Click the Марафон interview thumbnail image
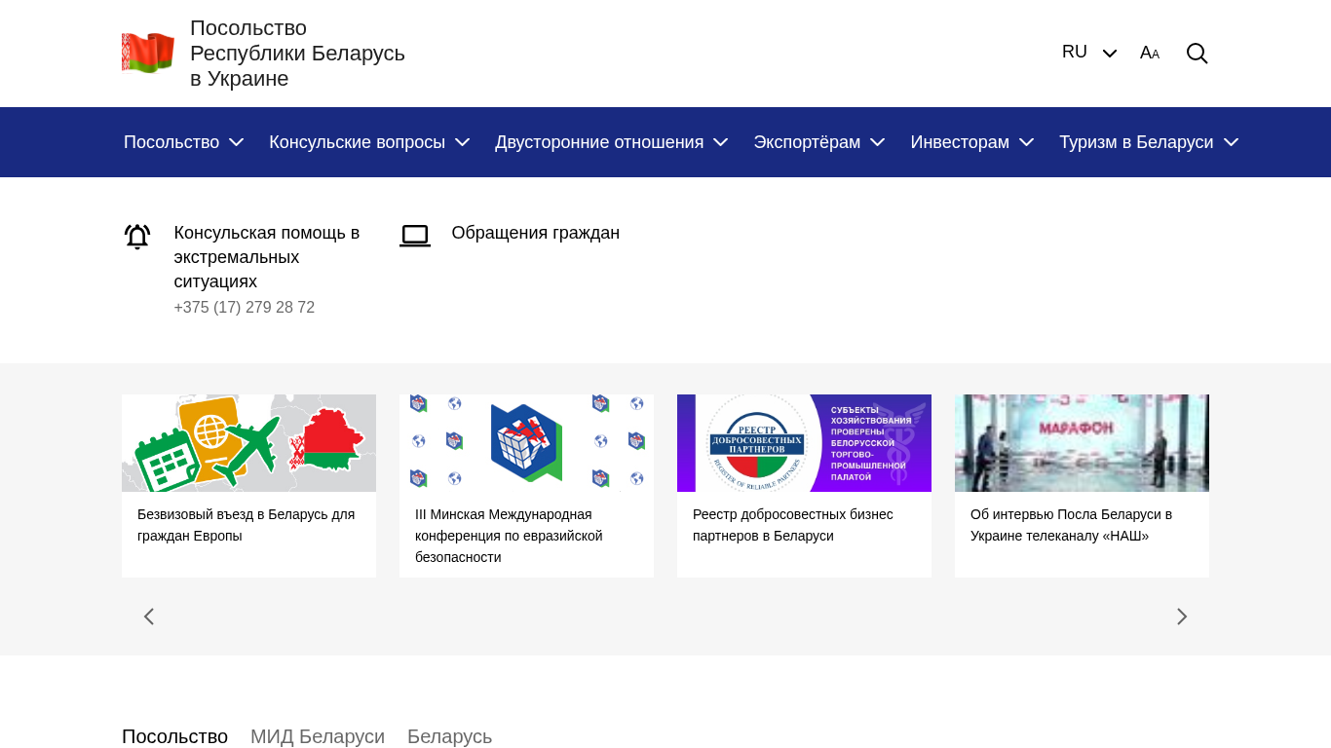This screenshot has width=1331, height=748. point(1082,443)
